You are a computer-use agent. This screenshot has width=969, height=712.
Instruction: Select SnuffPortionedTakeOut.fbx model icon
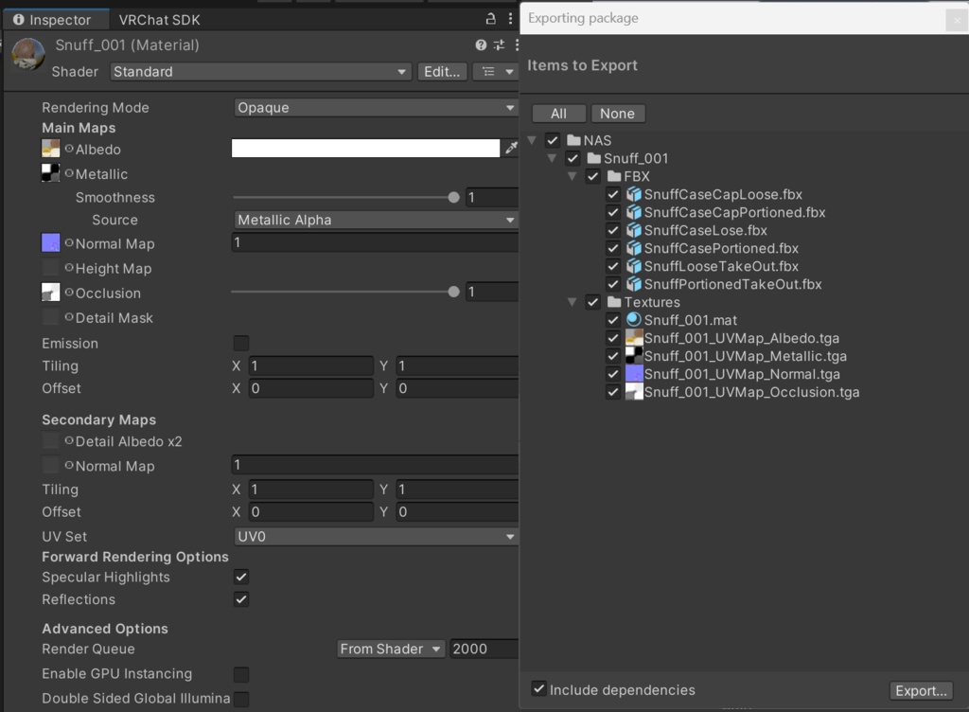tap(633, 284)
